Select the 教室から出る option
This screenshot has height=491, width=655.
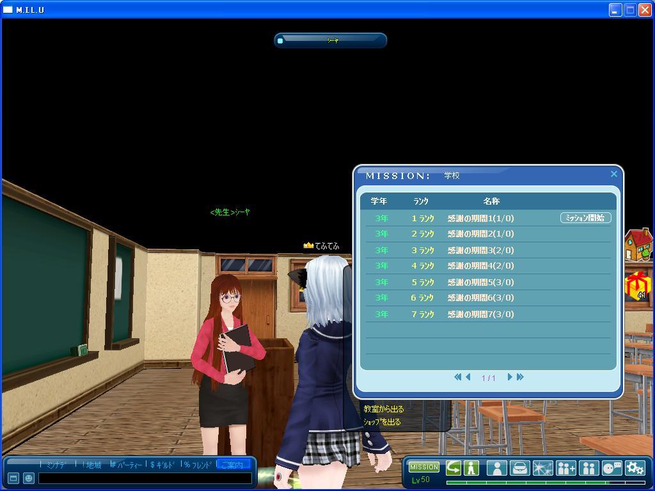point(384,409)
